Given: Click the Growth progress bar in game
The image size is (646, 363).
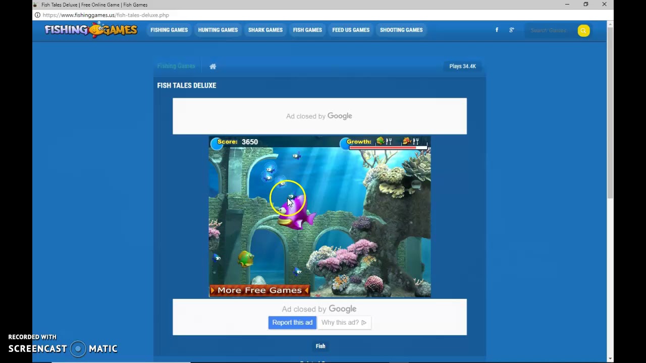Looking at the screenshot, I should [388, 147].
